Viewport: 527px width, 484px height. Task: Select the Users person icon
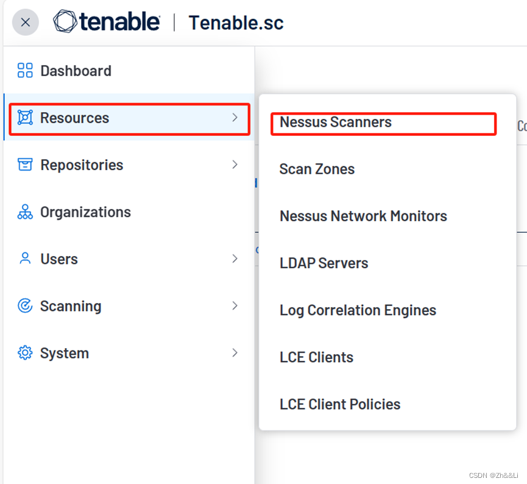(24, 258)
